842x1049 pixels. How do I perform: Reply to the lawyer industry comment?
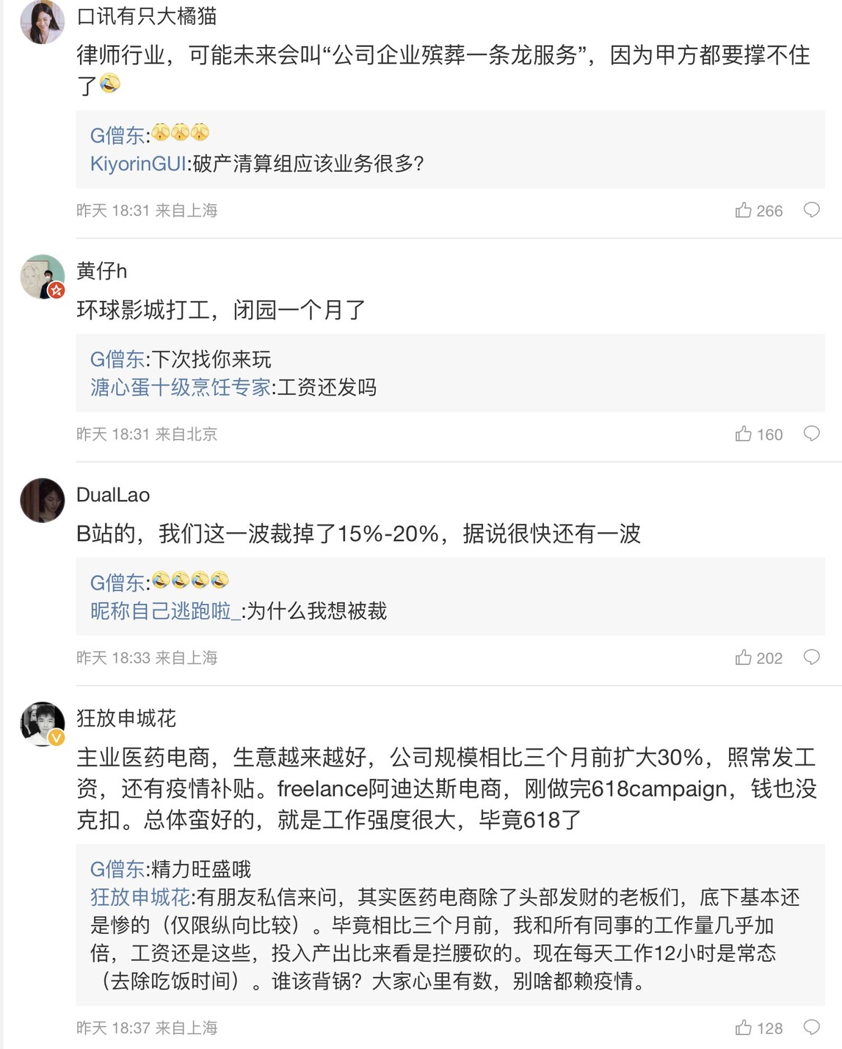tap(811, 211)
